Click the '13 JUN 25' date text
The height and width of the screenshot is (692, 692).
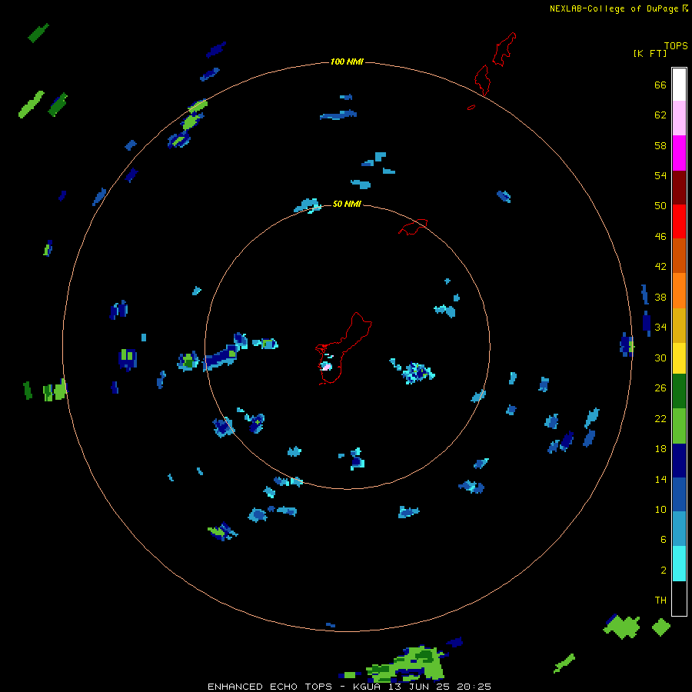click(x=419, y=687)
